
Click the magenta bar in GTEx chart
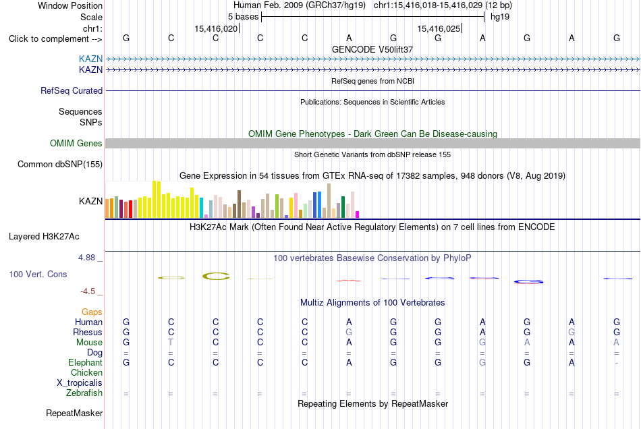coord(358,214)
